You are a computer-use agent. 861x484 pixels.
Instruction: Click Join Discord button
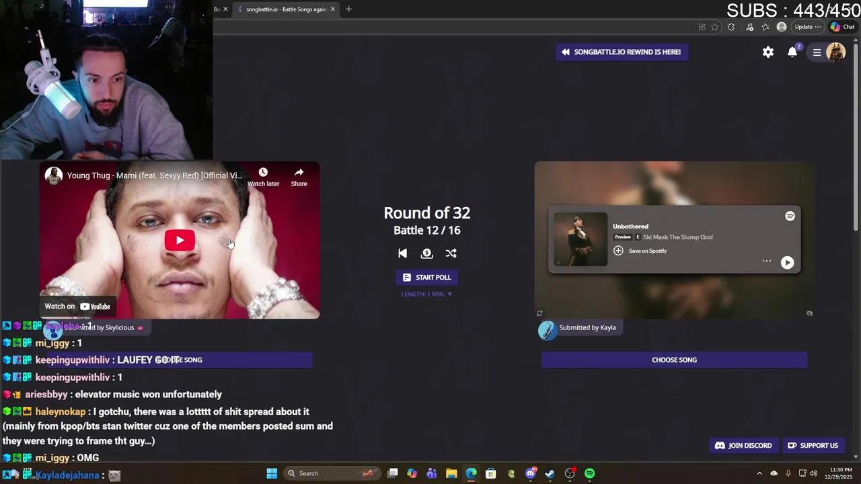[743, 446]
